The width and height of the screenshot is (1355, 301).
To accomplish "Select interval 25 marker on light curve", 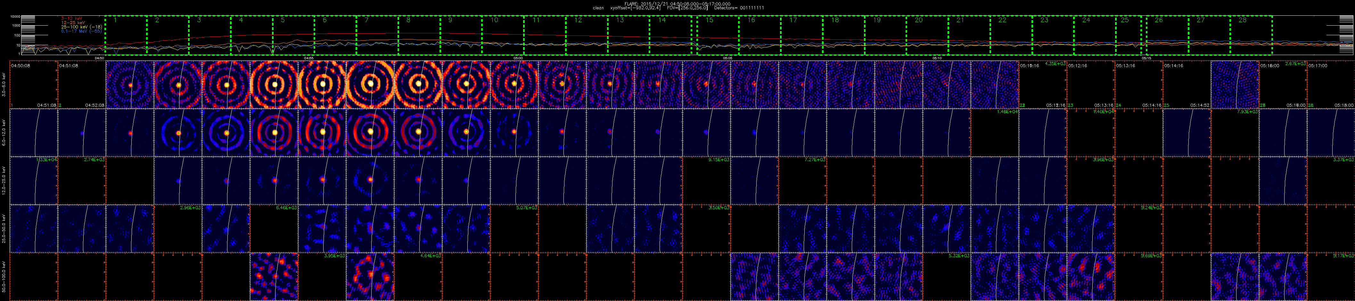I will [x=1125, y=20].
